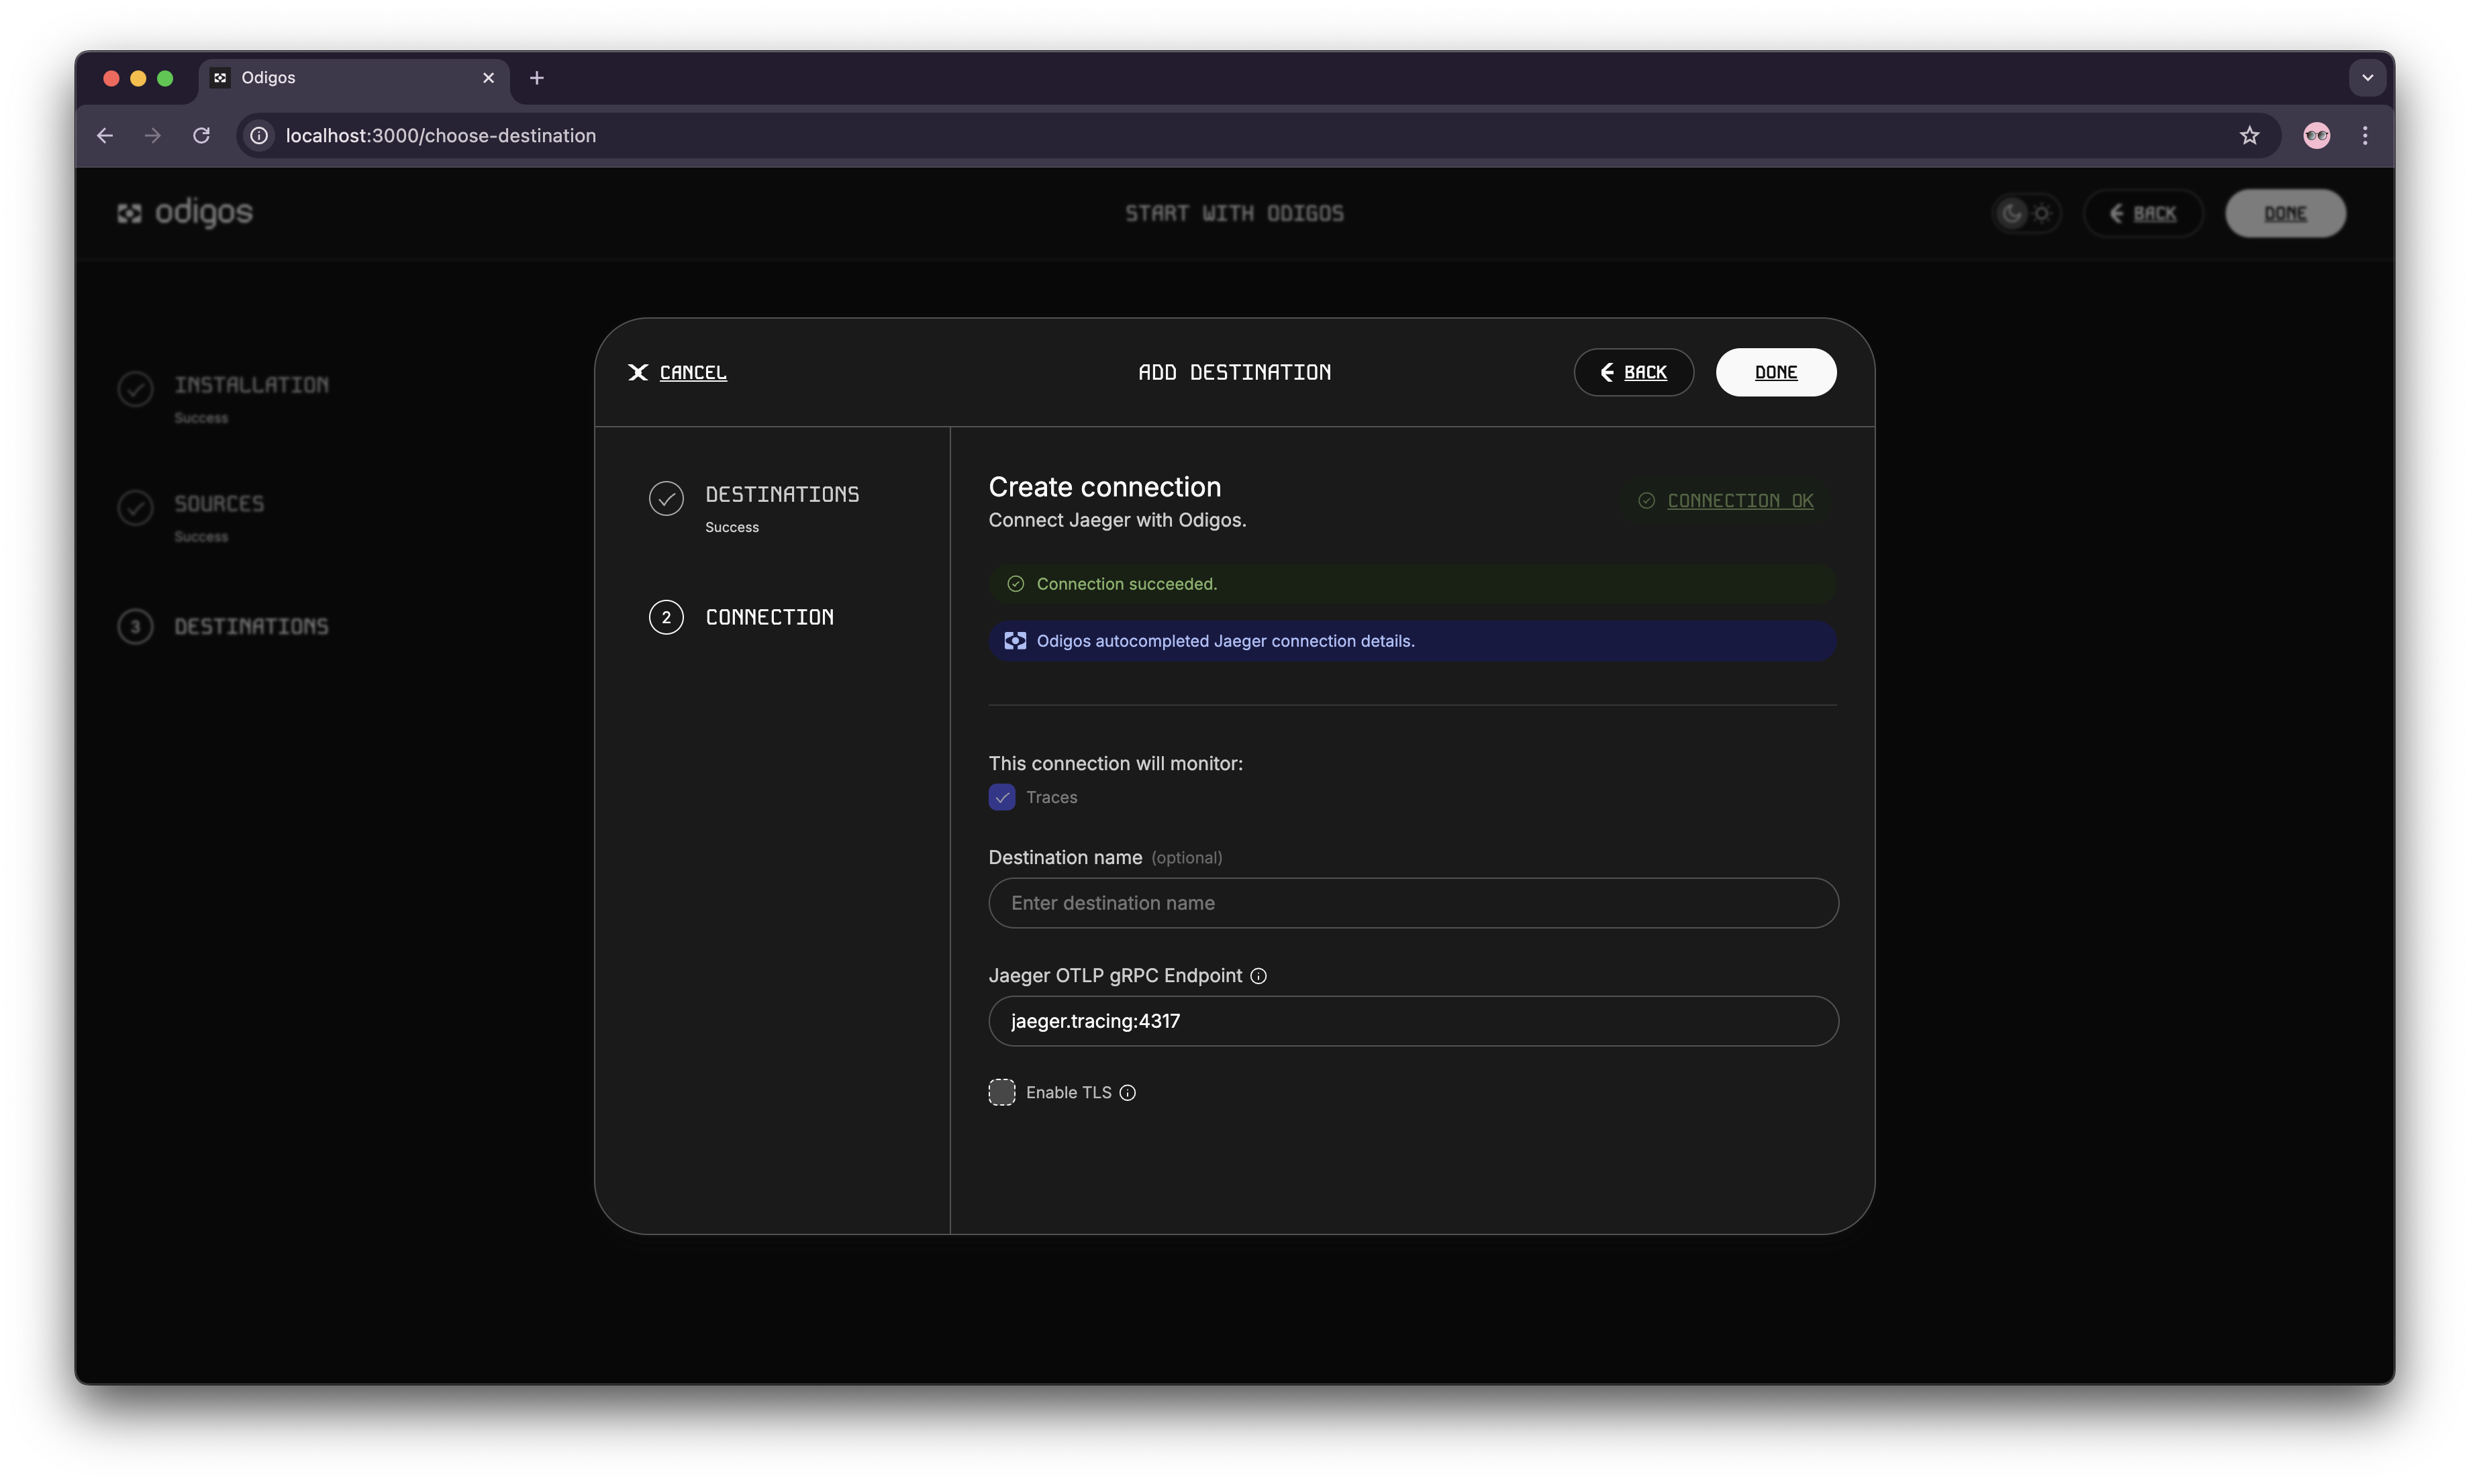The height and width of the screenshot is (1484, 2470).
Task: Click Installation step checkmark icon
Action: click(135, 389)
